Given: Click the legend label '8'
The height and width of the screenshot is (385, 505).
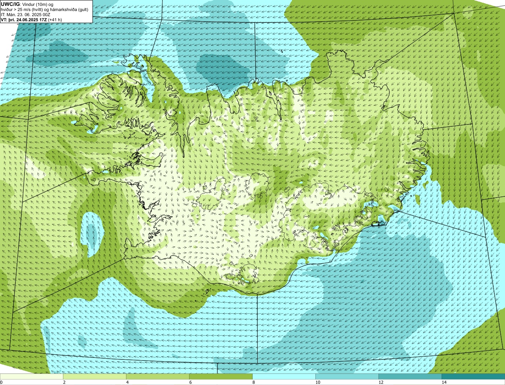Looking at the screenshot, I should pyautogui.click(x=253, y=382).
